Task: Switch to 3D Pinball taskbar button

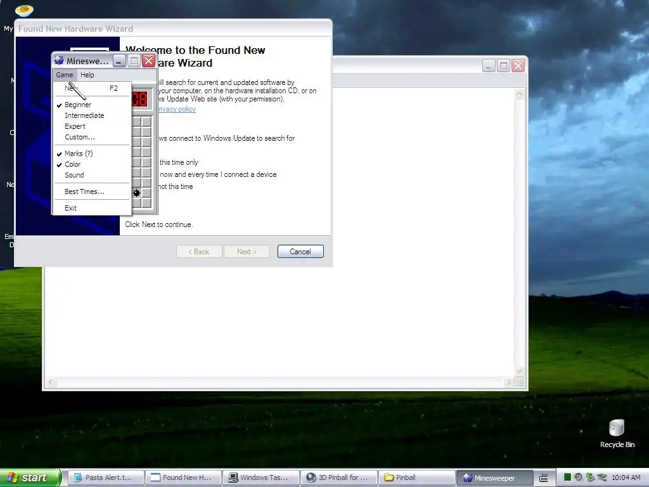Action: coord(338,477)
